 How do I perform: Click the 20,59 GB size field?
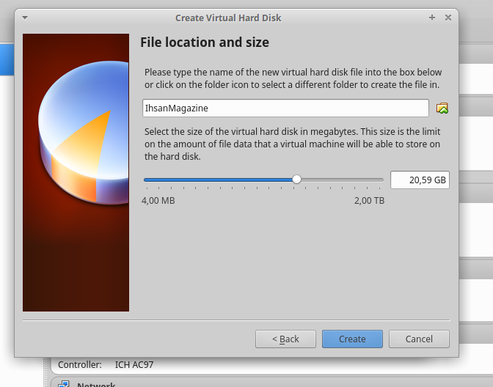[420, 180]
